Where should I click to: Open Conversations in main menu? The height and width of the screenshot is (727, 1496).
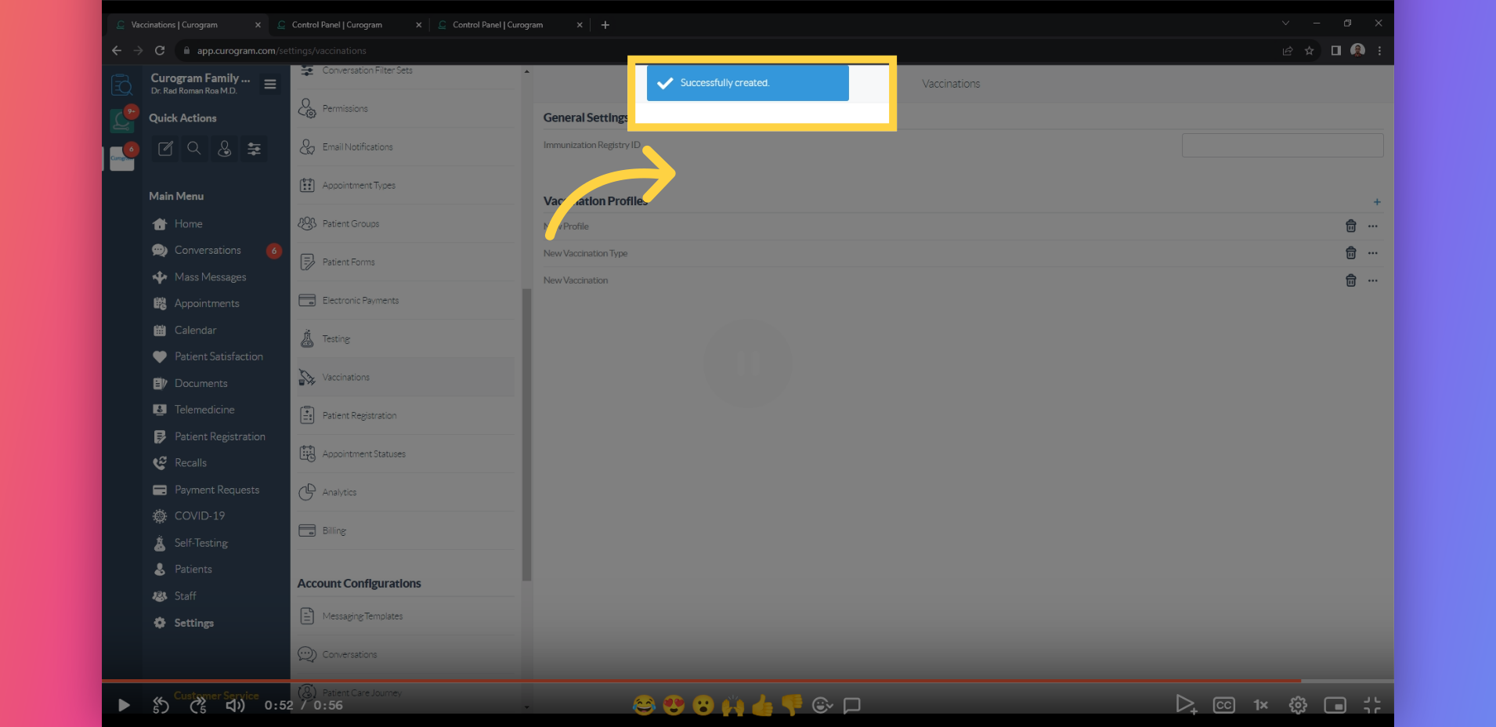(208, 251)
